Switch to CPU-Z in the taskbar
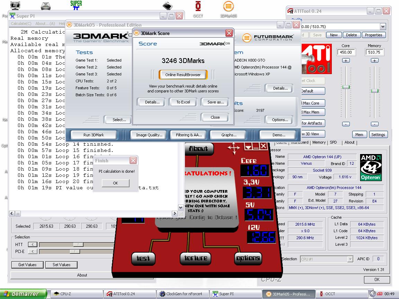 77,294
